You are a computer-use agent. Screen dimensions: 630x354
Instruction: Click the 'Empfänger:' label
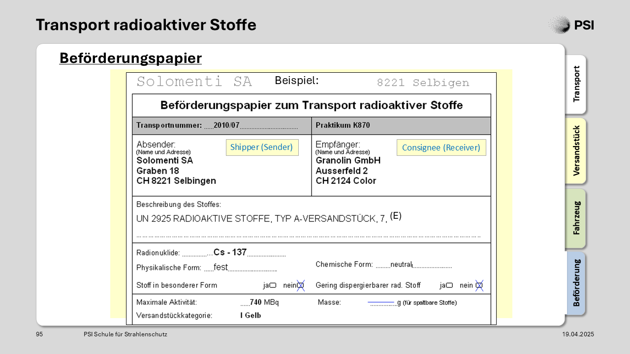338,145
